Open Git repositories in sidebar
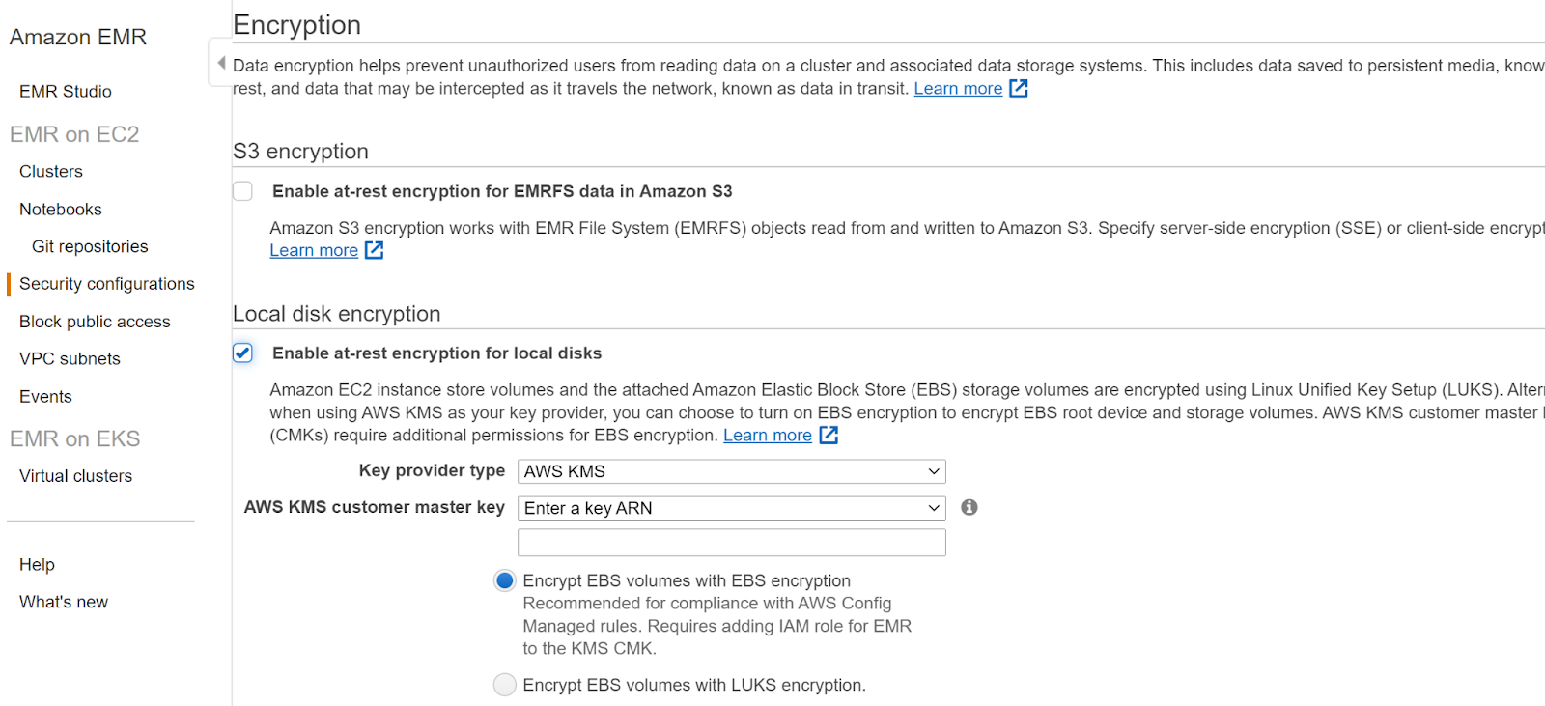The width and height of the screenshot is (1545, 706). tap(90, 247)
